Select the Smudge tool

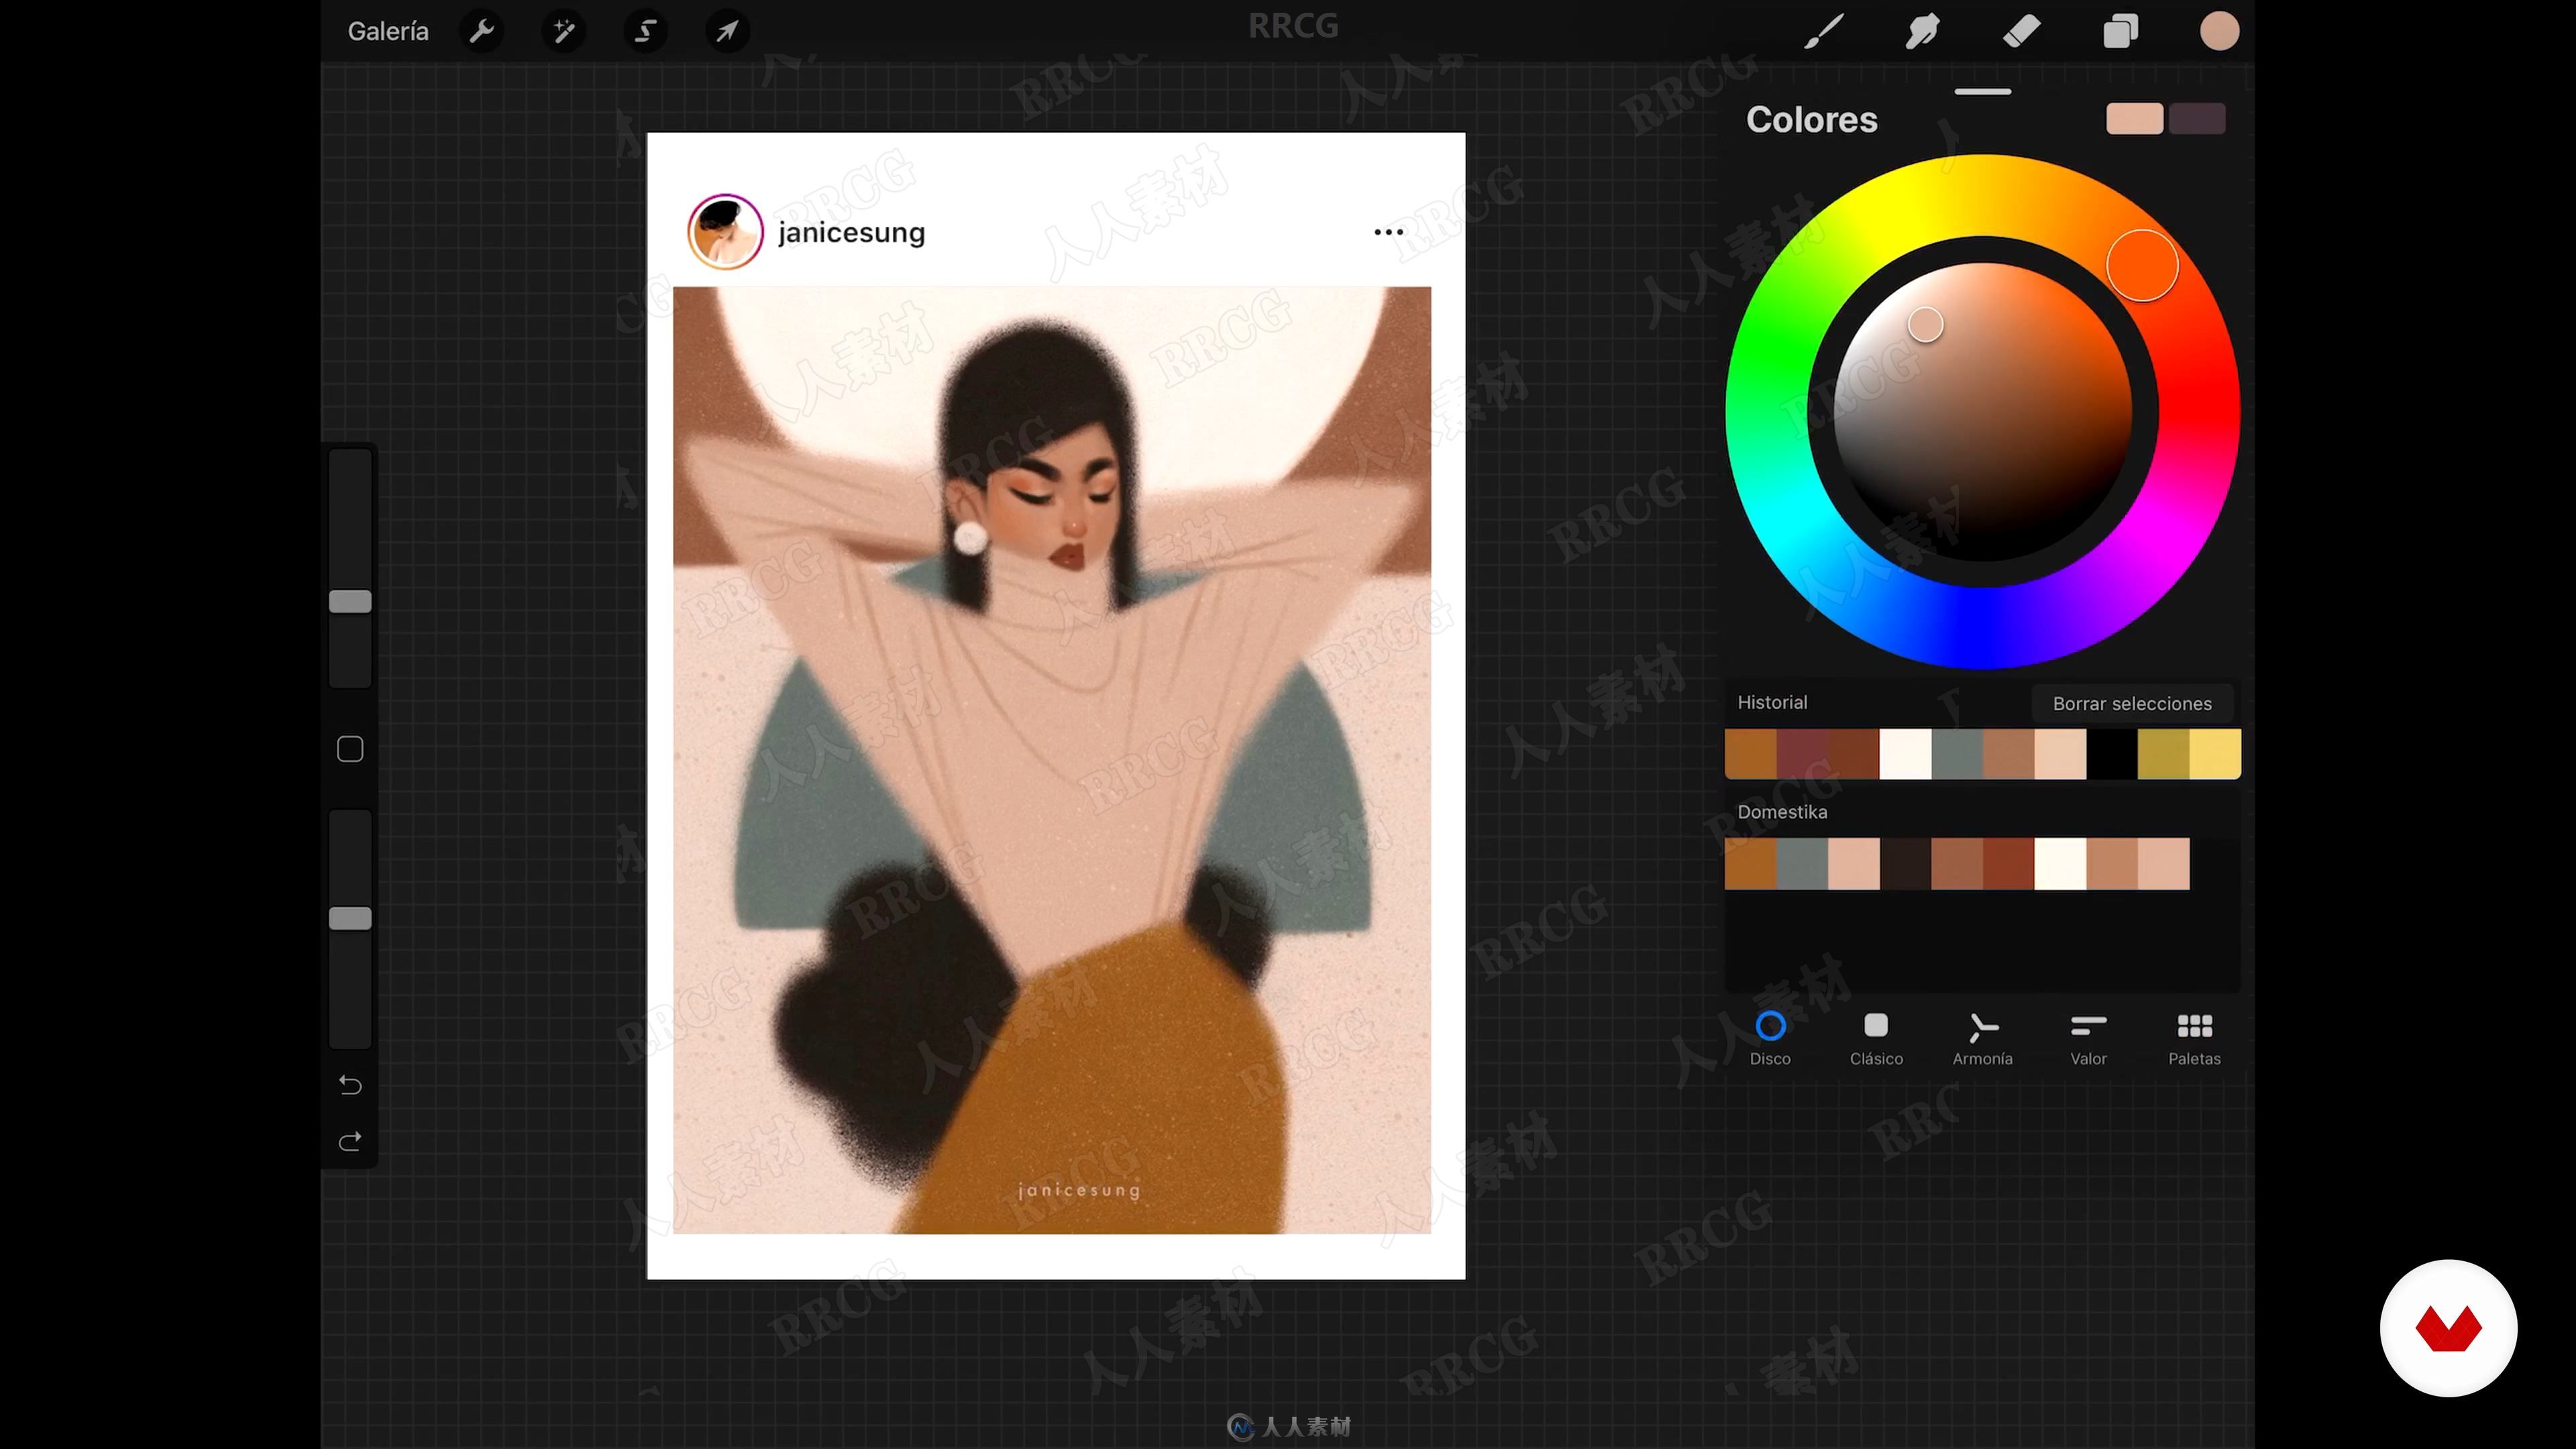1922,31
